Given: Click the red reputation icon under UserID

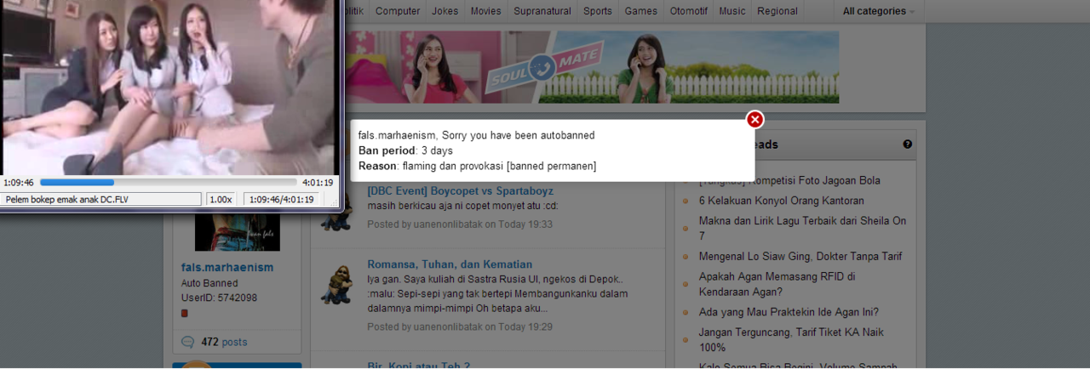Looking at the screenshot, I should coord(184,313).
